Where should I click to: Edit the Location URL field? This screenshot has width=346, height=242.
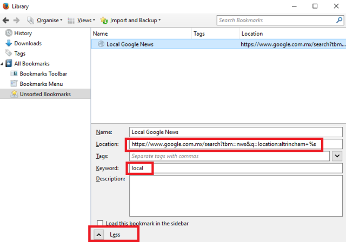click(236, 144)
